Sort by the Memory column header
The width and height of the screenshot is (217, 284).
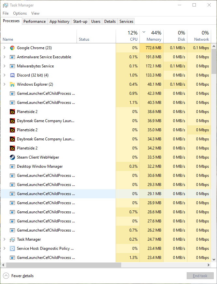152,36
